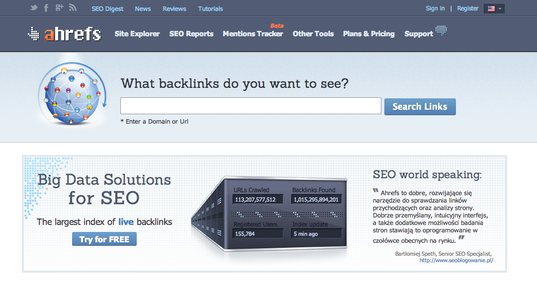
Task: Click the ahrefs logo
Action: click(65, 34)
